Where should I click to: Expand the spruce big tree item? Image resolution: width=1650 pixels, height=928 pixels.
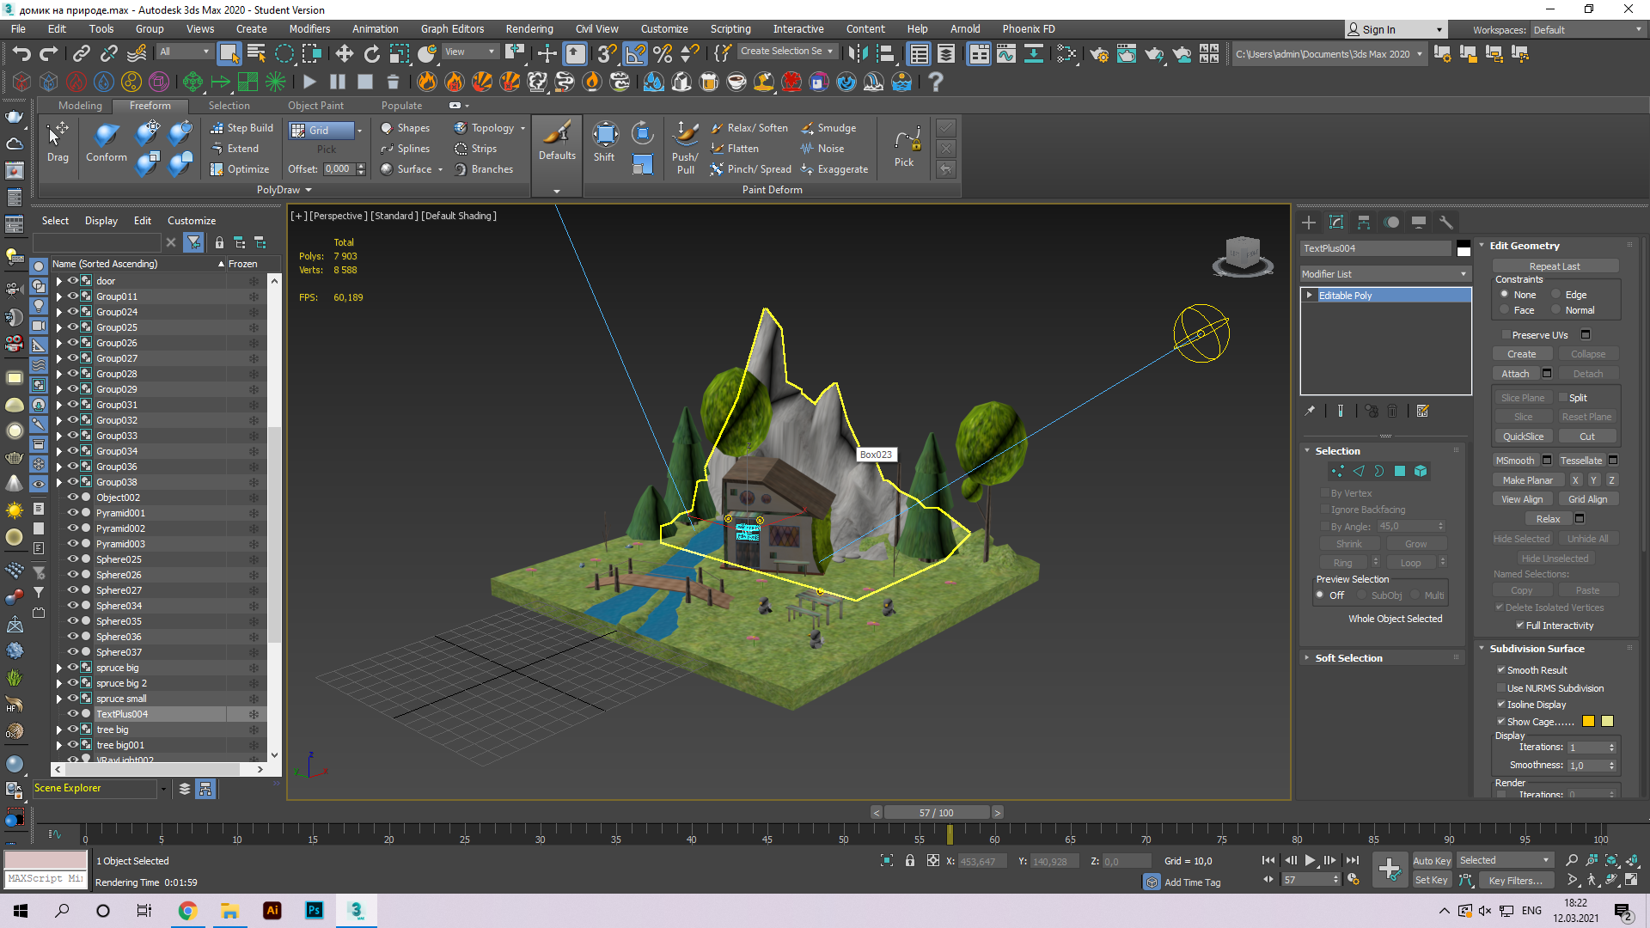click(59, 668)
